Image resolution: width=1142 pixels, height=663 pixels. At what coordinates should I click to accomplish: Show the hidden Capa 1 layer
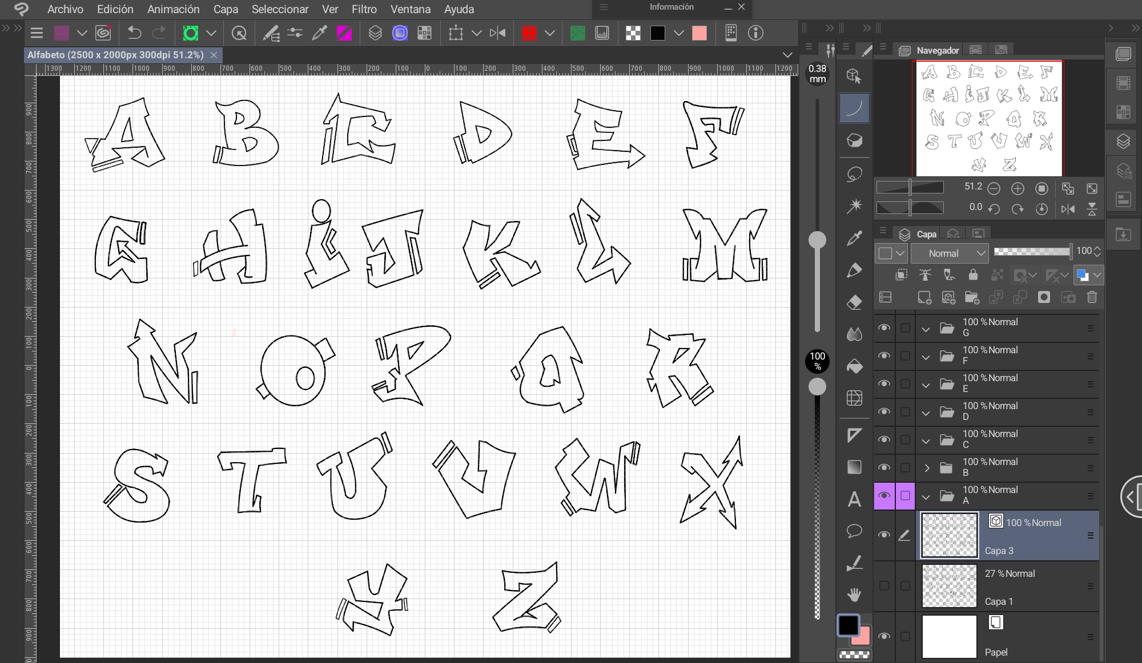tap(884, 586)
